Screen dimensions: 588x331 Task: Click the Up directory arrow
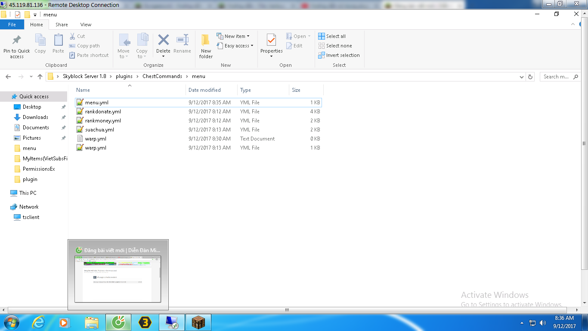coord(40,77)
